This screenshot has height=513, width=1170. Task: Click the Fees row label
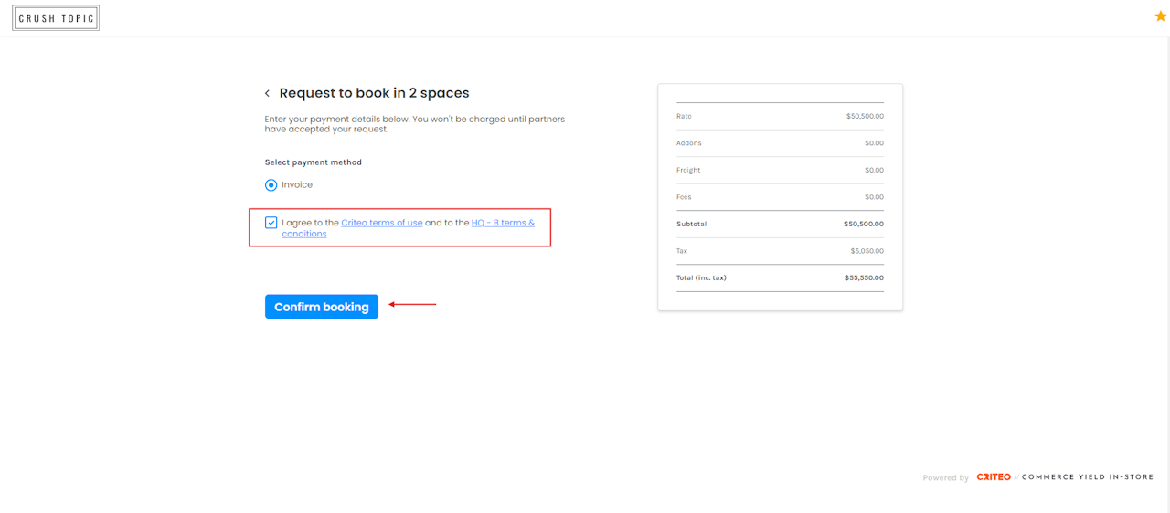(684, 197)
